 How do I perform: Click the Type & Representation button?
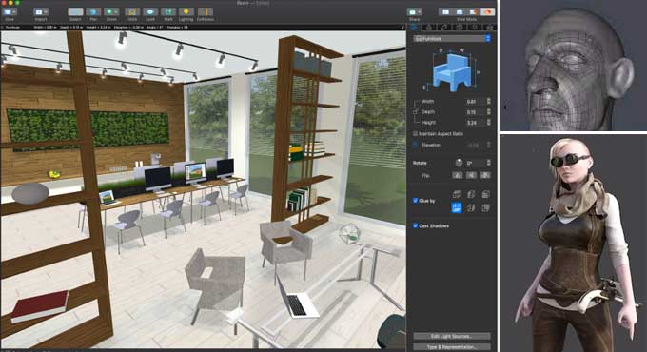click(x=452, y=347)
